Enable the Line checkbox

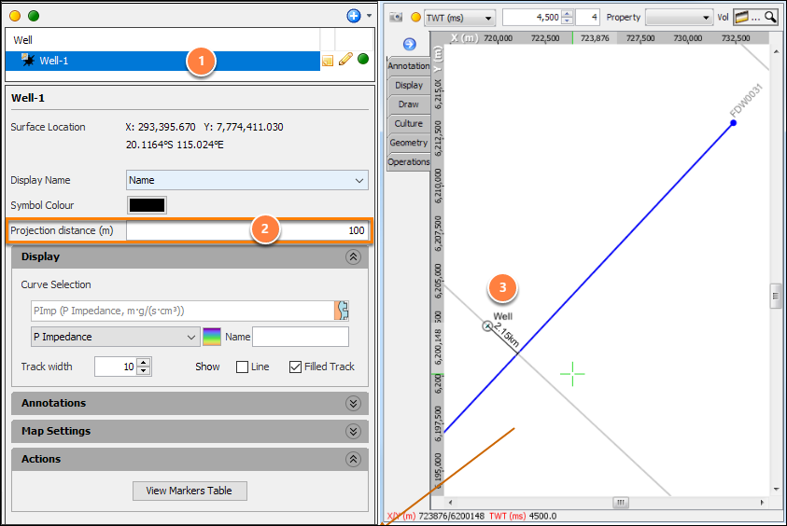coord(242,367)
